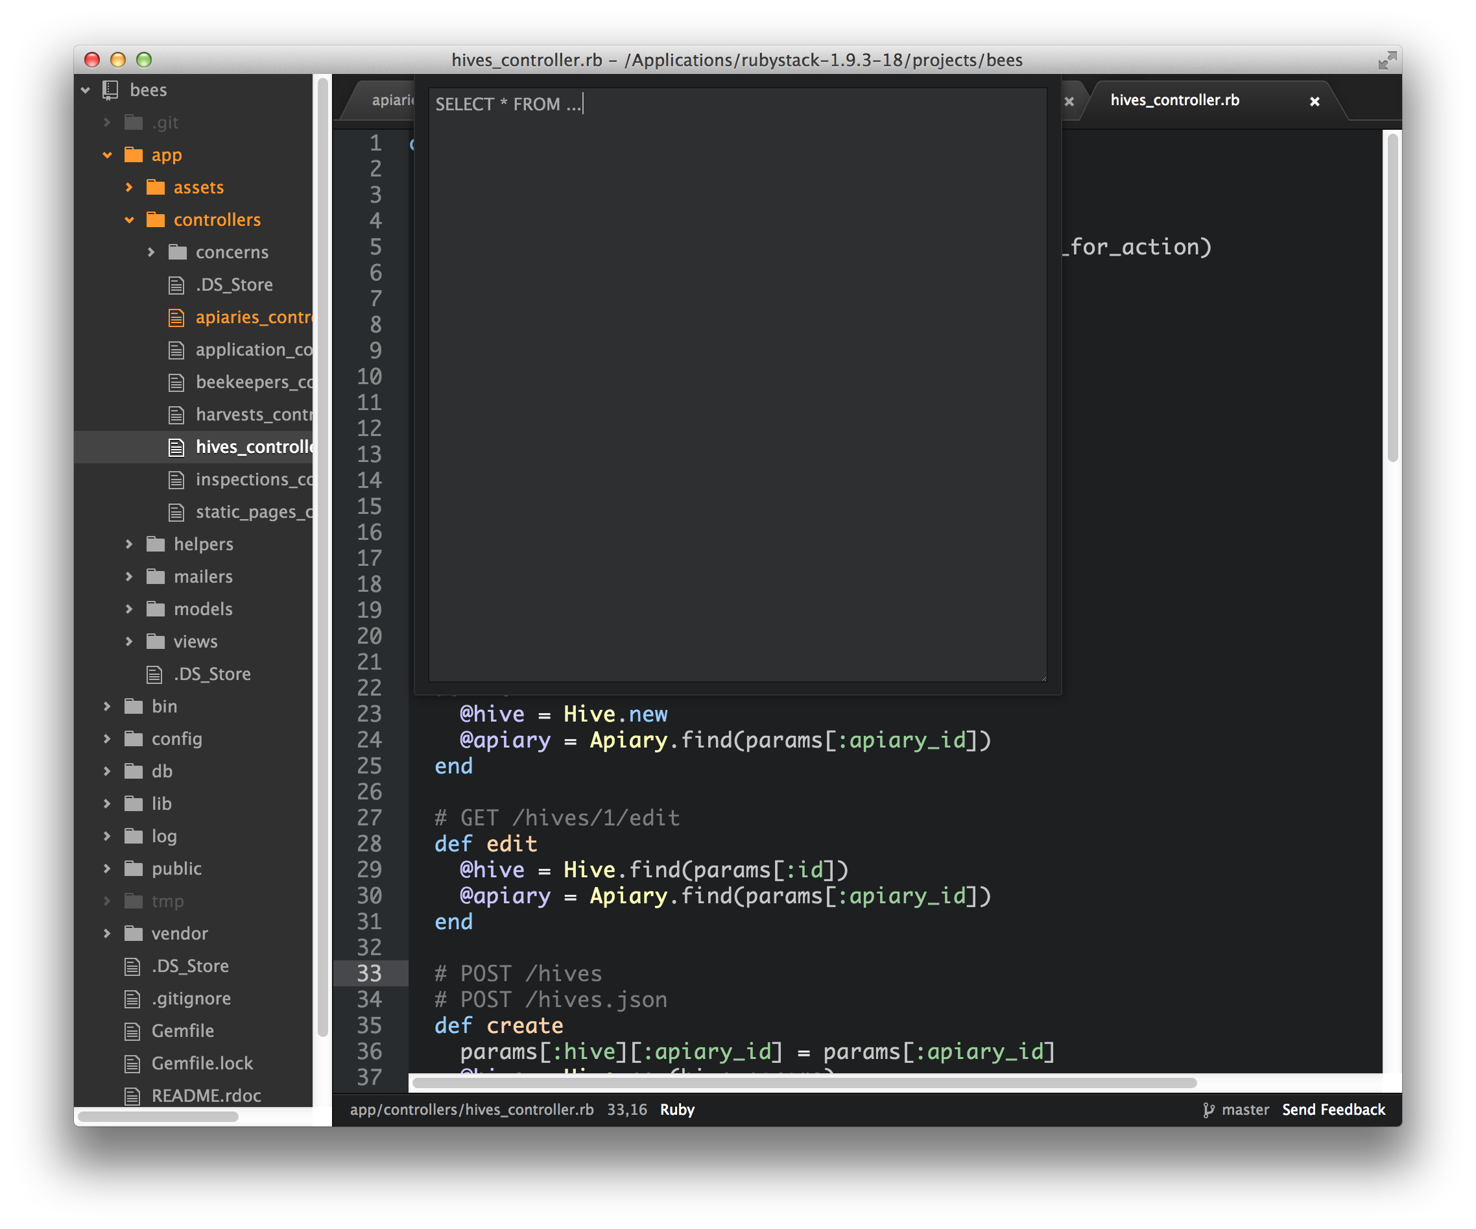The image size is (1476, 1229).
Task: Expand the views folder
Action: 129,641
